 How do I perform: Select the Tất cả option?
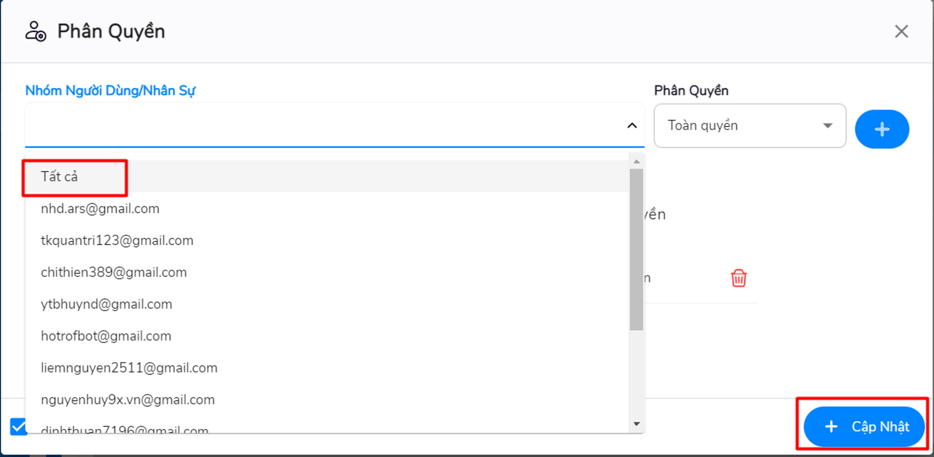[59, 177]
